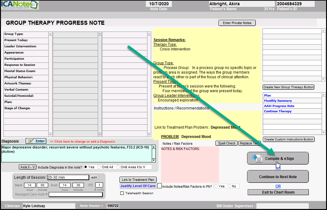
Task: Open Justify Level Of Care link
Action: pos(138,186)
